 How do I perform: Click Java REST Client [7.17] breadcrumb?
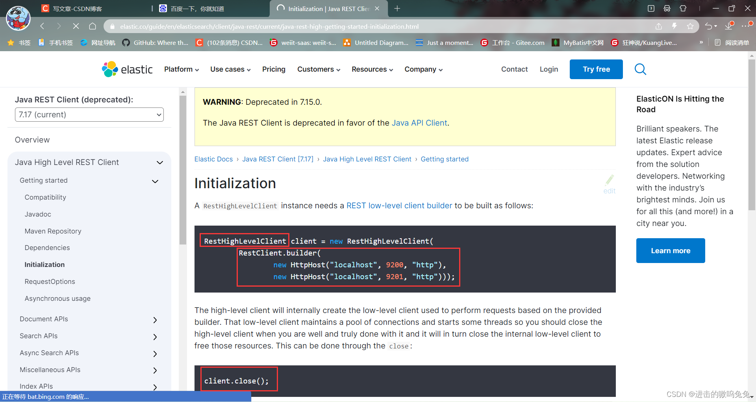pos(278,159)
